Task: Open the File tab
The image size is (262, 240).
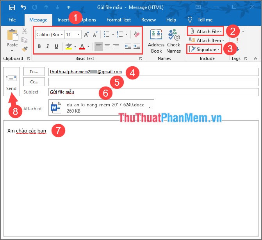Action: pos(12,20)
